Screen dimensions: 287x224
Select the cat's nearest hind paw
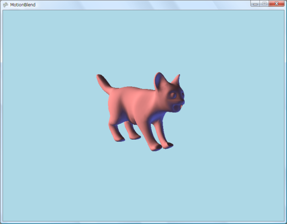pyautogui.click(x=120, y=139)
